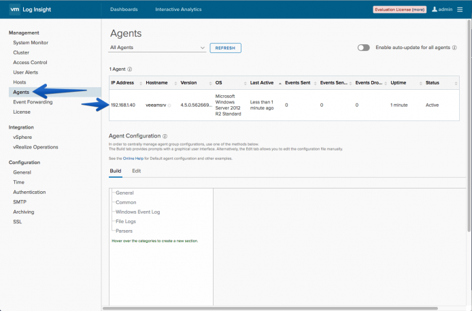Viewport: 472px width, 311px height.
Task: Click the 1 minute uptime cell
Action: (x=399, y=105)
